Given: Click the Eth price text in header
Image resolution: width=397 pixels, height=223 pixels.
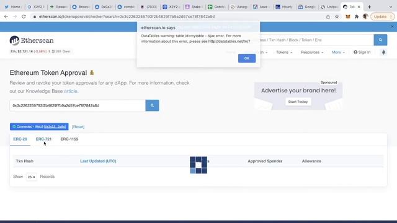Looking at the screenshot, I should 29,51.
